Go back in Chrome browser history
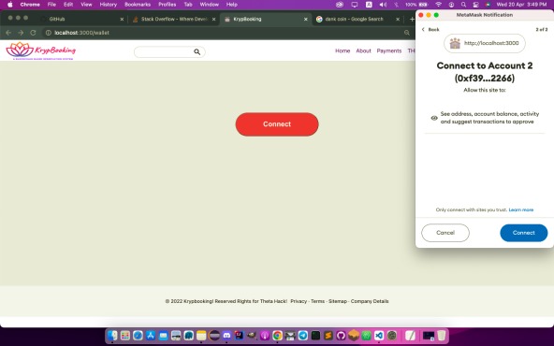This screenshot has height=346, width=554. (8, 33)
